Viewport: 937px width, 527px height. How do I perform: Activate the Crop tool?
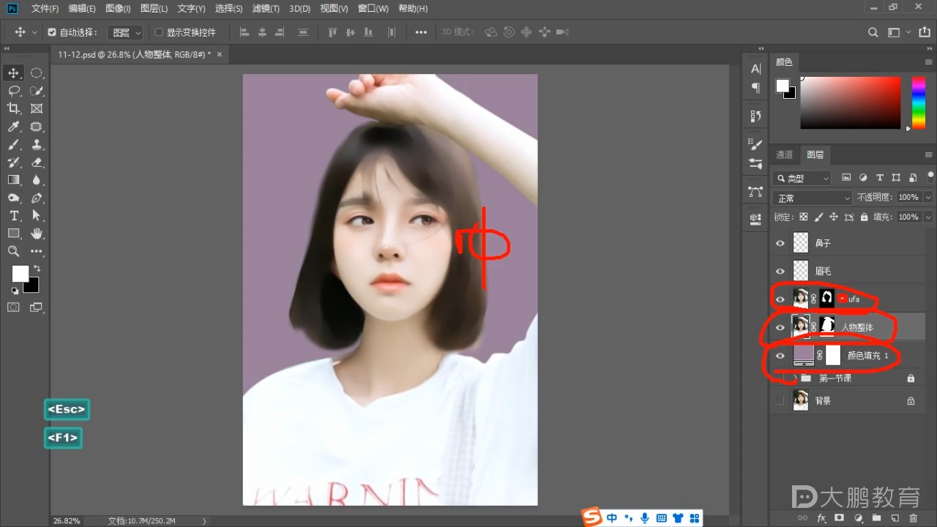14,108
